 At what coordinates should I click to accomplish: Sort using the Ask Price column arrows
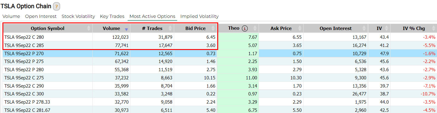(299, 28)
